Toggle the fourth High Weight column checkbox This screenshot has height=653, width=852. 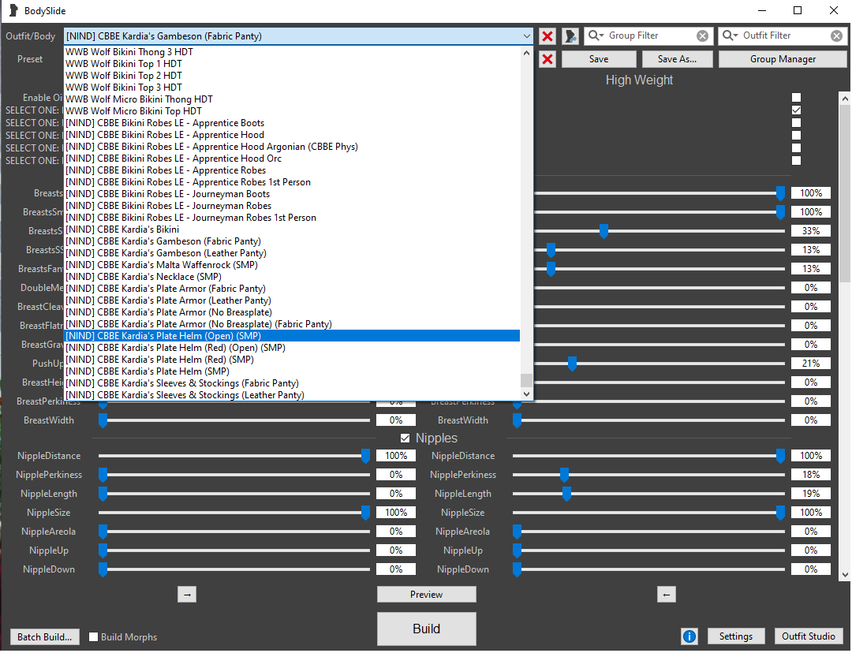coord(796,136)
